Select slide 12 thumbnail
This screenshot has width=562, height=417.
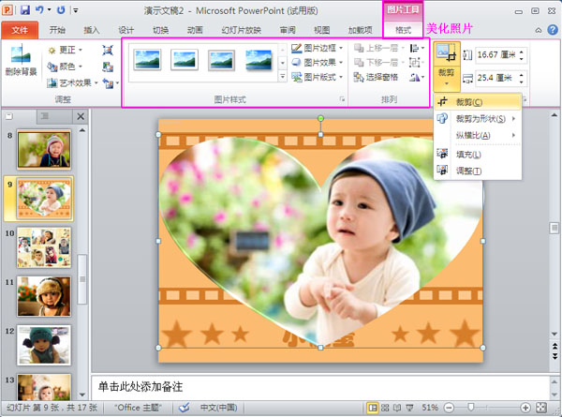[44, 345]
